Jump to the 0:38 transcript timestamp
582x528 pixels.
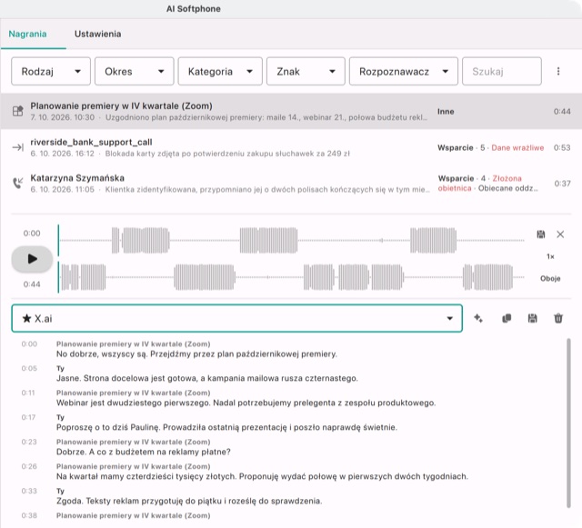tap(29, 515)
